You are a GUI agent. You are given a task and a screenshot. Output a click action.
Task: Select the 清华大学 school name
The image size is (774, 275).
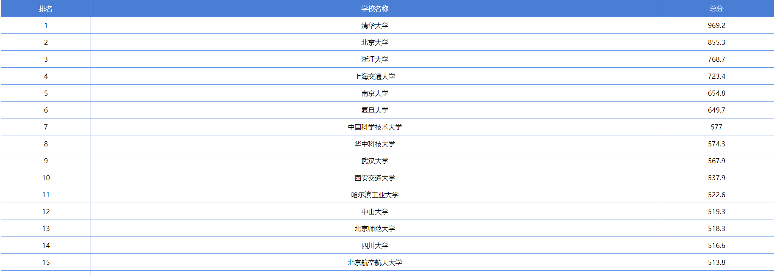tap(375, 25)
